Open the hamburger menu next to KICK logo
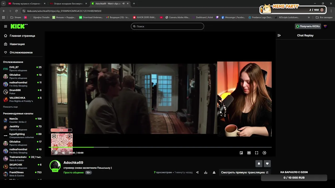This screenshot has height=188, width=335. click(5, 26)
